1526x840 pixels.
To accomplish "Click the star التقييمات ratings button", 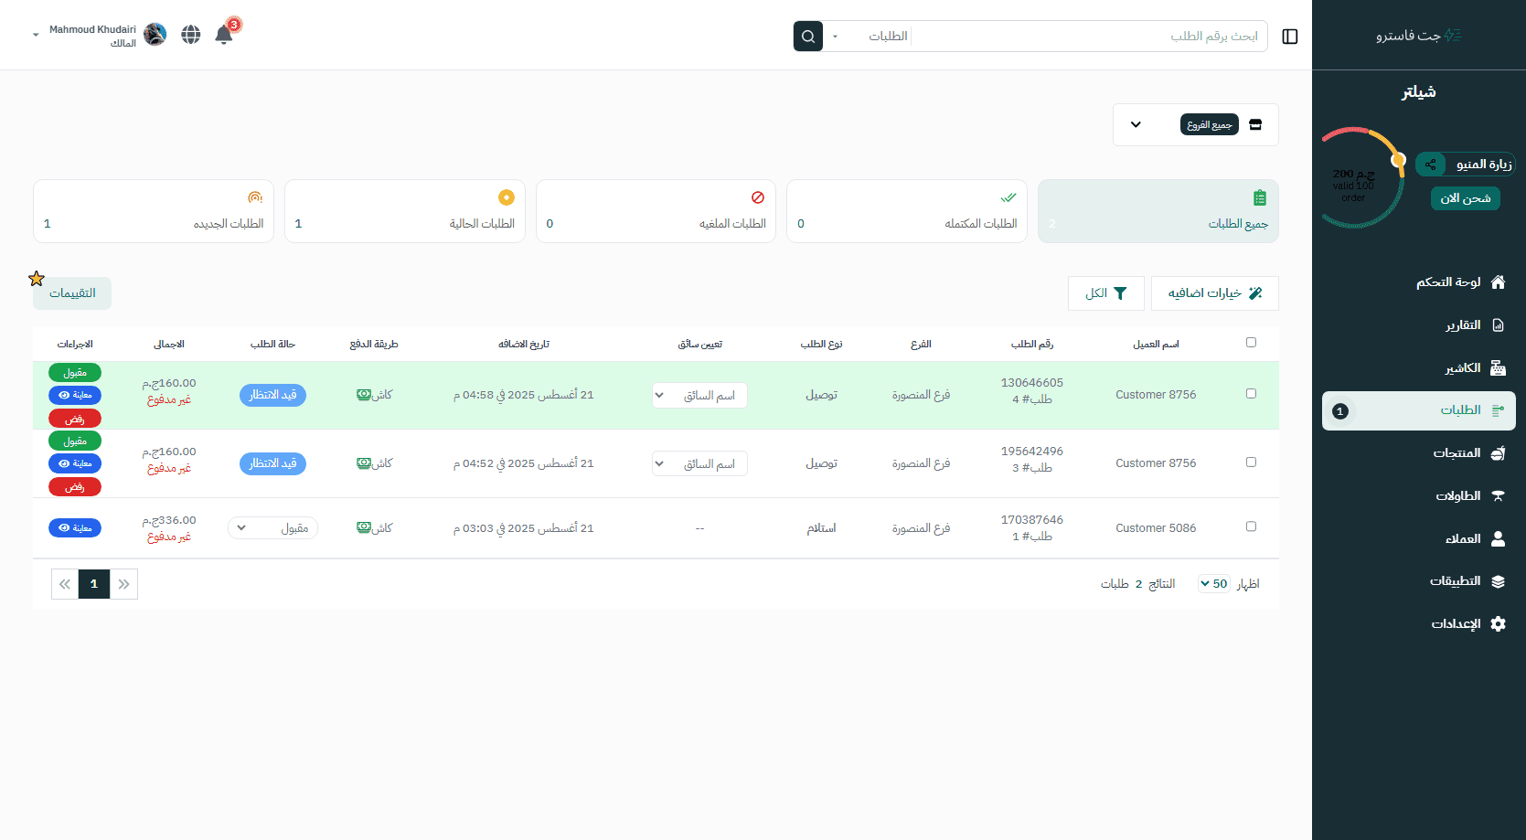I will pyautogui.click(x=71, y=292).
